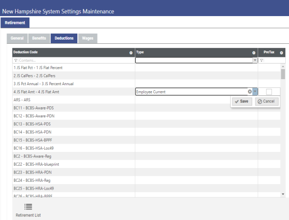289x220 pixels.
Task: Expand the Type filter dropdown arrow
Action: pyautogui.click(x=255, y=60)
